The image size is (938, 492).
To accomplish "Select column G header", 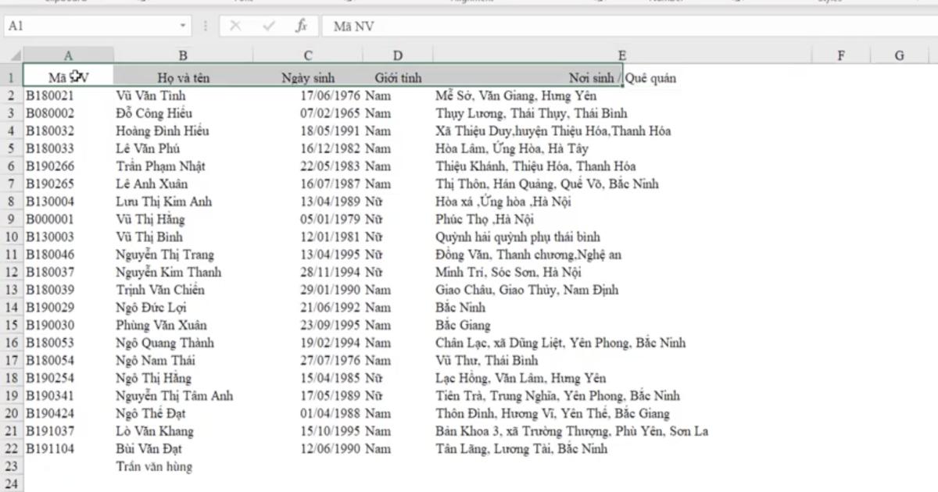I will (x=899, y=55).
